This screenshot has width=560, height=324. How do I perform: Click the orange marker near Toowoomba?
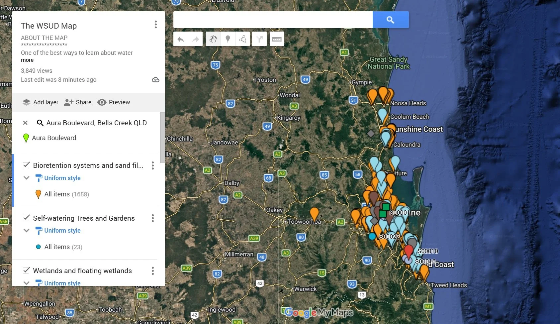314,214
